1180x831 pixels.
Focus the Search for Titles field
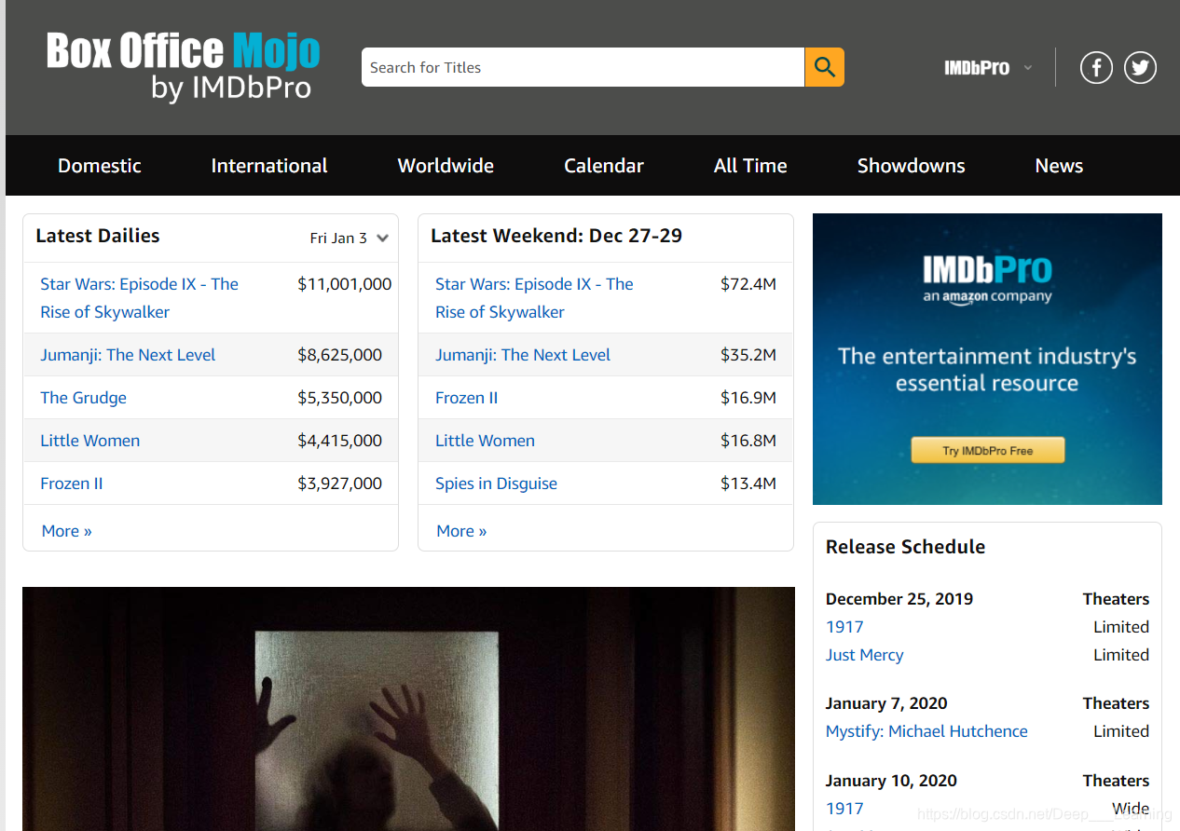point(583,67)
